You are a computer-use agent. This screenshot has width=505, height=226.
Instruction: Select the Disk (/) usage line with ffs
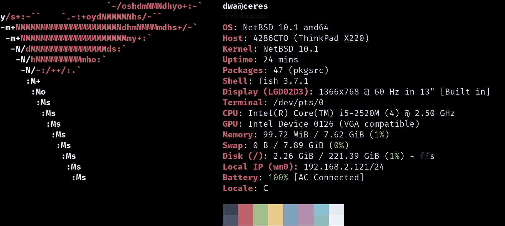(328, 156)
